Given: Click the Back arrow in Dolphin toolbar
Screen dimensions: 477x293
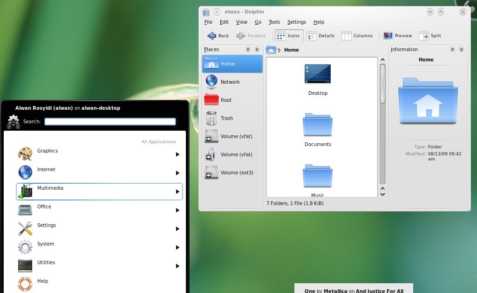Looking at the screenshot, I should [x=218, y=35].
